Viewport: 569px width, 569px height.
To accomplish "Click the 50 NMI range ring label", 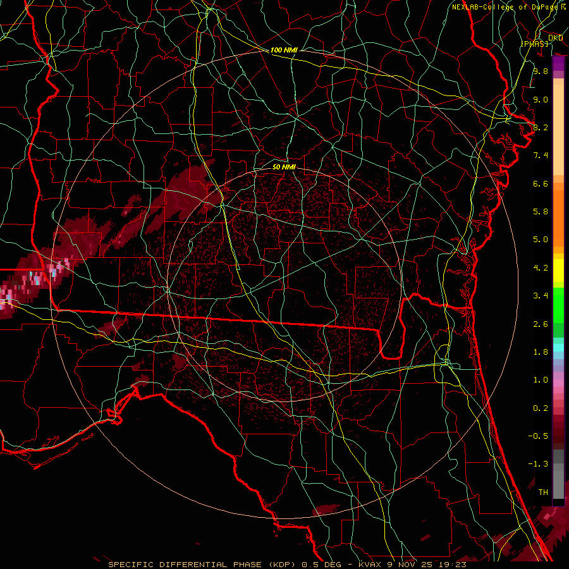I will tap(284, 167).
